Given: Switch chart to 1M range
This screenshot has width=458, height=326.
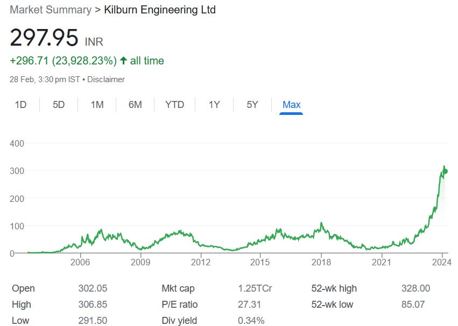Looking at the screenshot, I should (97, 105).
